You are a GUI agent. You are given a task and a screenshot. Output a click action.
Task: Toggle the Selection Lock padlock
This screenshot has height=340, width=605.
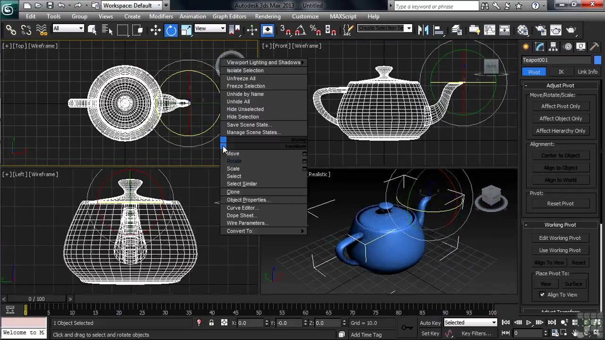[211, 323]
